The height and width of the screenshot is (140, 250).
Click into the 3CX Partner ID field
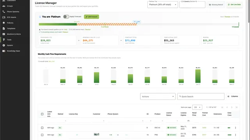coord(192,5)
